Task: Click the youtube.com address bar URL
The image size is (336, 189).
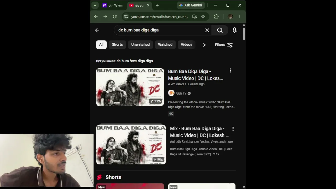Action: 160,17
